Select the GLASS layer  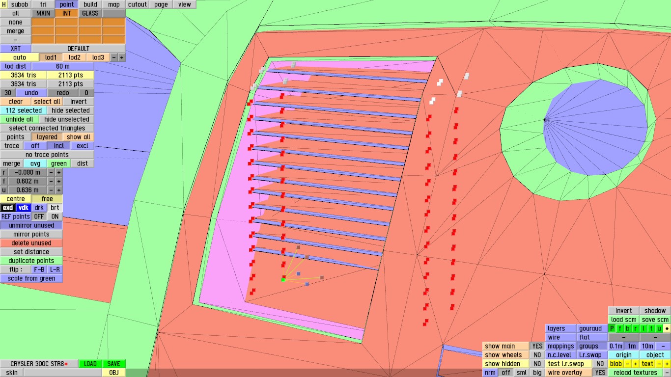90,13
